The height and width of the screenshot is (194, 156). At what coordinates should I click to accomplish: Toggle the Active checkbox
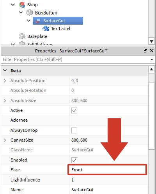(x=74, y=110)
